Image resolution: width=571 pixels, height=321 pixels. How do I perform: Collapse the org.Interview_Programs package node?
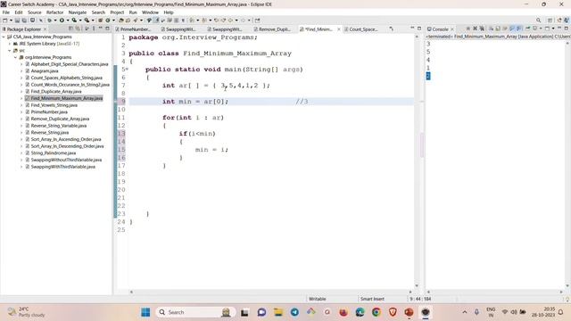coord(16,57)
